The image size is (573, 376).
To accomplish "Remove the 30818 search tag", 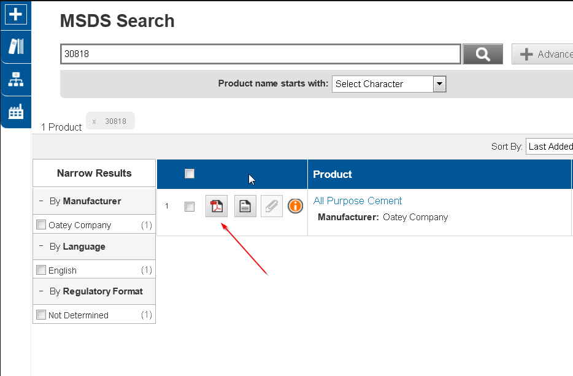I will pos(94,121).
